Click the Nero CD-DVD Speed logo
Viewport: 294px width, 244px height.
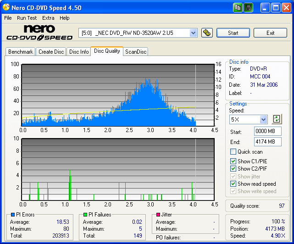pyautogui.click(x=39, y=33)
